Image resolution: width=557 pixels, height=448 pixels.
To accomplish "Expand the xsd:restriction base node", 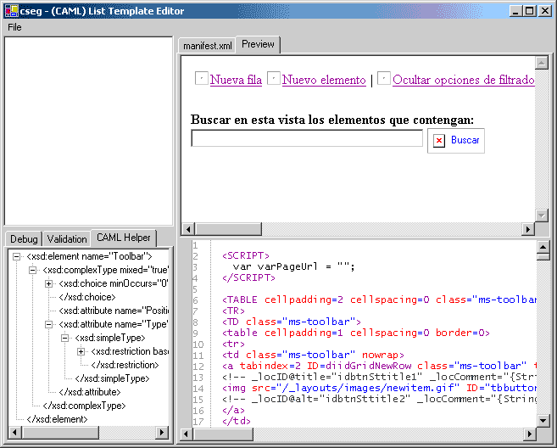I will point(81,351).
